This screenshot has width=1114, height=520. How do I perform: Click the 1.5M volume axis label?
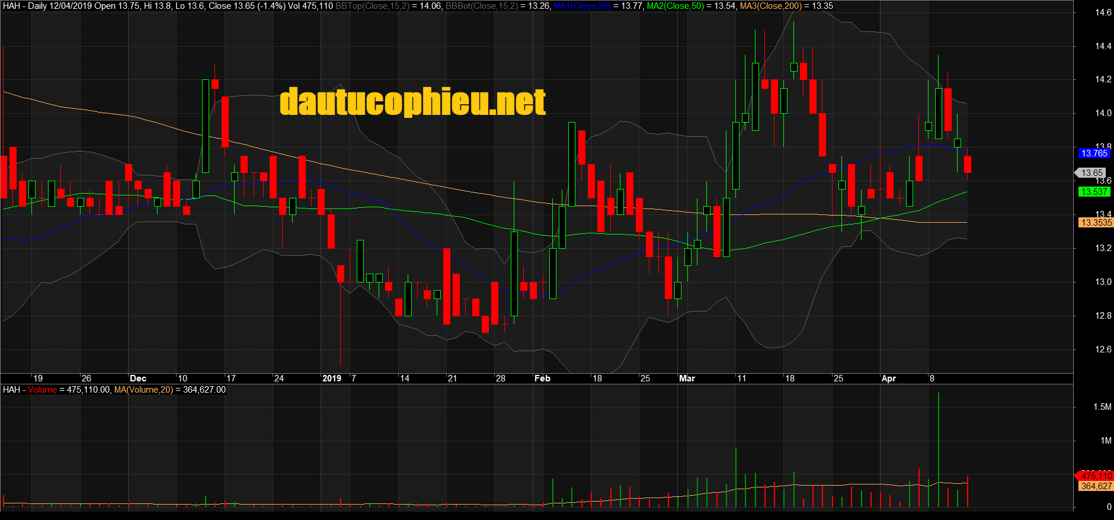pos(1103,407)
